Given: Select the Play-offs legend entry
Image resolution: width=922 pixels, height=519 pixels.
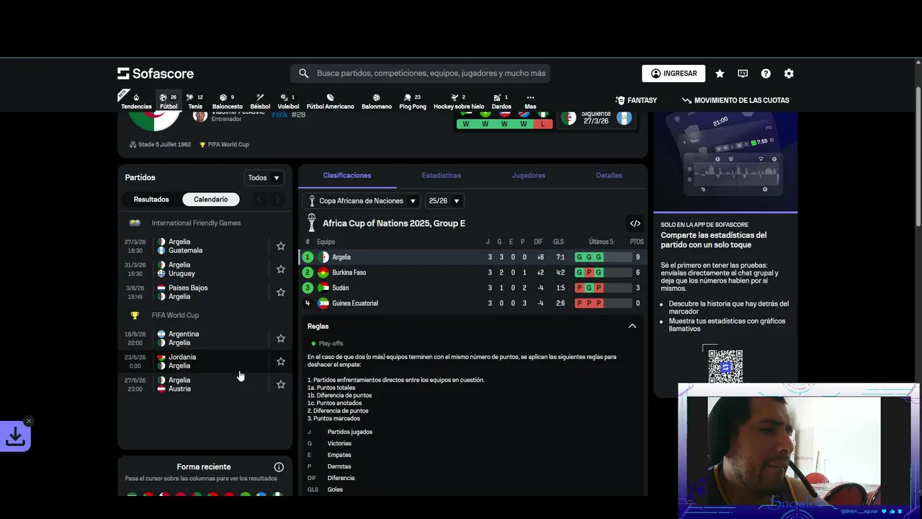Looking at the screenshot, I should [327, 344].
